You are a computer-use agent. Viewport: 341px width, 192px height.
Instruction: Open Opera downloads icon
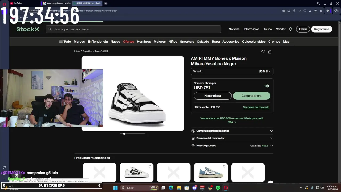pos(310,11)
